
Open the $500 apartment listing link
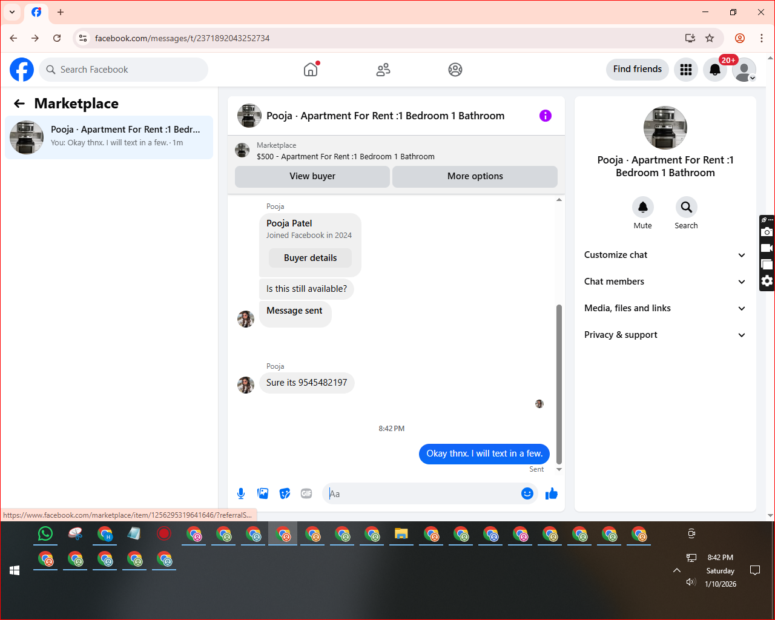(346, 156)
